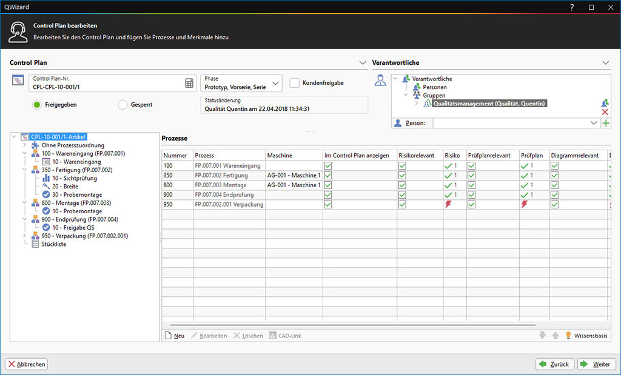The image size is (621, 375).
Task: Click the help question mark in title bar
Action: (x=572, y=7)
